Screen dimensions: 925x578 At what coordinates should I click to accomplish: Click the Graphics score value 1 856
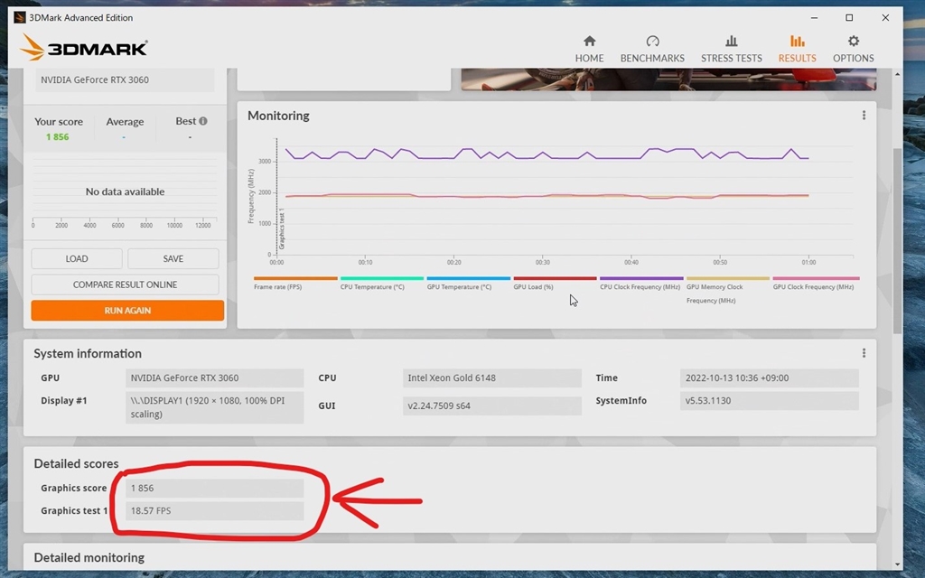[214, 489]
